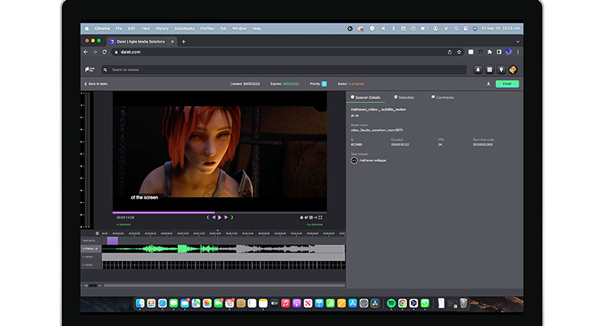
Task: Bookmark this page with star icon
Action: point(459,52)
